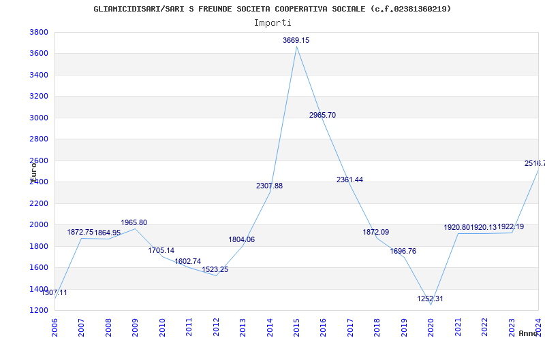Select the 2361.44 data label
Screen dimensions: 545x340
click(349, 180)
